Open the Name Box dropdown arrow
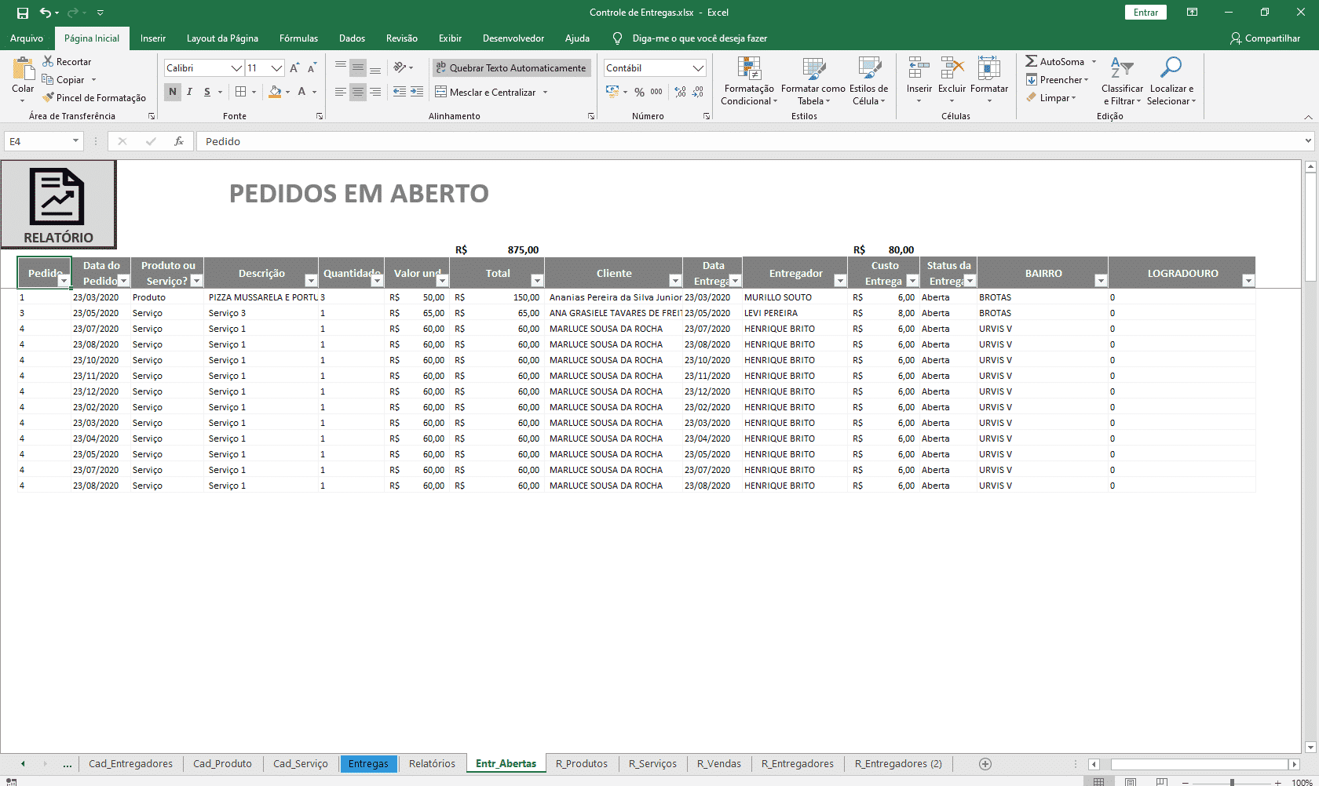This screenshot has width=1319, height=786. click(x=75, y=141)
